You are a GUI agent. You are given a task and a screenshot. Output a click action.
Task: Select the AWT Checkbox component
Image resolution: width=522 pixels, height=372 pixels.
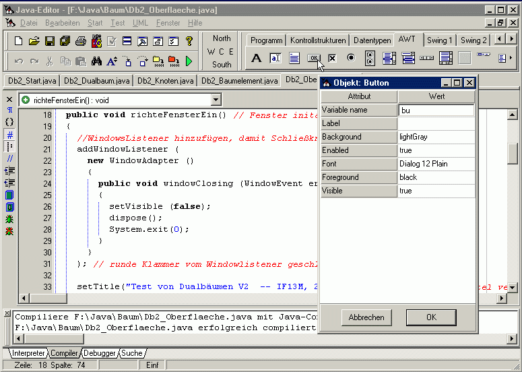click(x=332, y=58)
